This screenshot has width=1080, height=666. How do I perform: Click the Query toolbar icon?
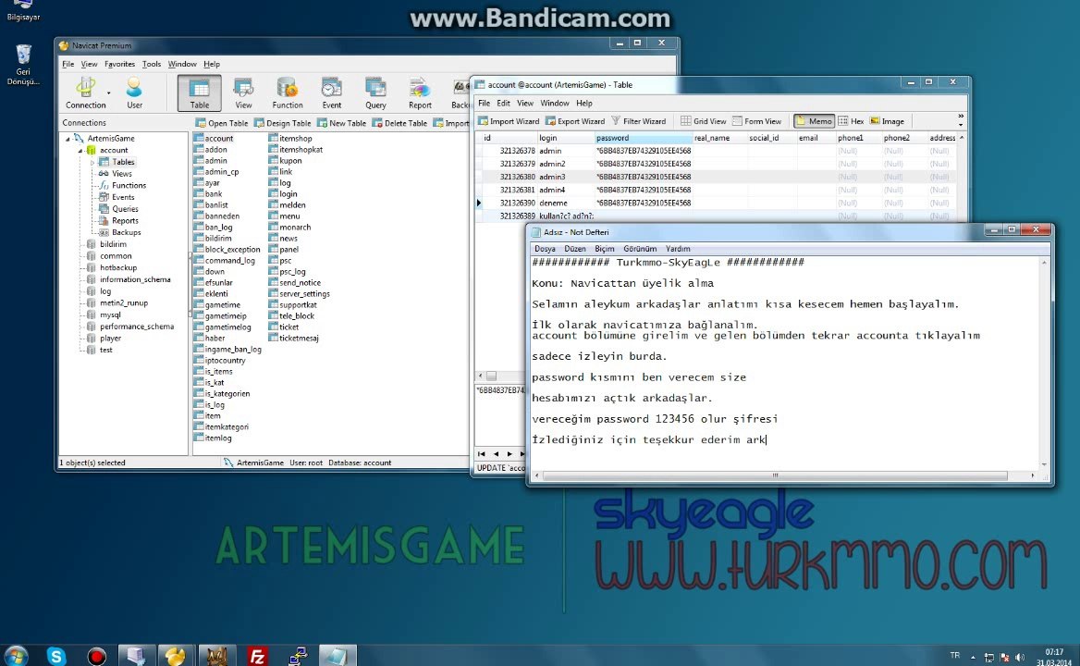pos(375,93)
